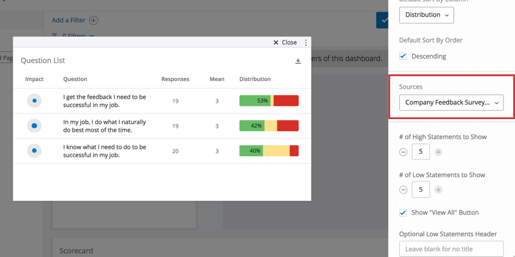Select question "In my job, I do what I naturally"
515x257 pixels.
click(x=104, y=126)
